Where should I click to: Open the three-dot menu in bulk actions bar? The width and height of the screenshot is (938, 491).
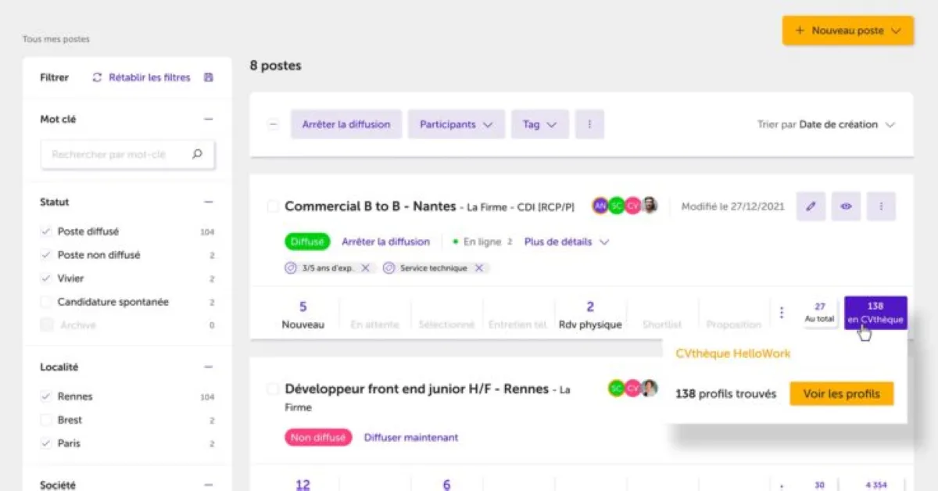tap(589, 124)
